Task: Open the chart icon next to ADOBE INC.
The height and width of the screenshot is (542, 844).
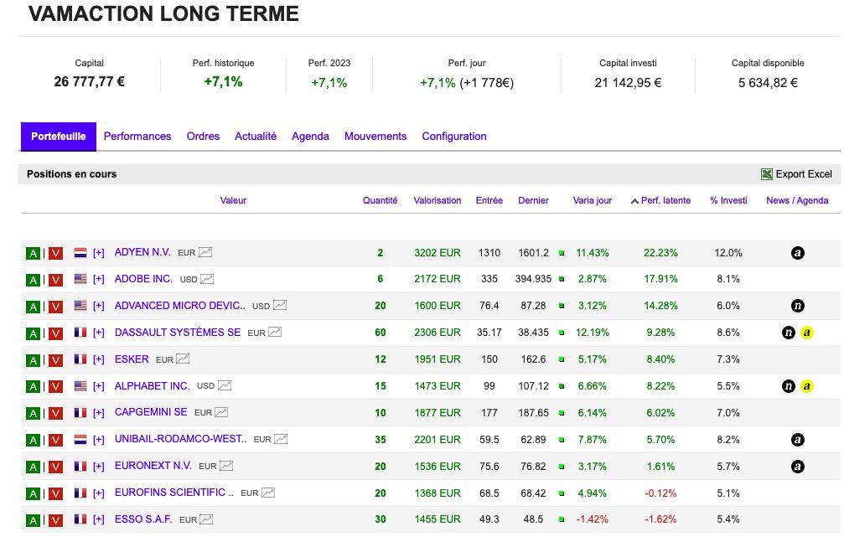Action: [x=207, y=279]
